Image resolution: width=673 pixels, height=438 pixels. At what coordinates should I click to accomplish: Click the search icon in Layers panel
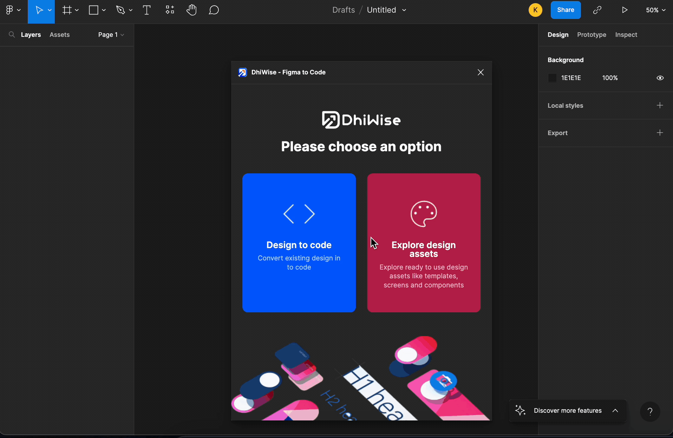click(12, 34)
